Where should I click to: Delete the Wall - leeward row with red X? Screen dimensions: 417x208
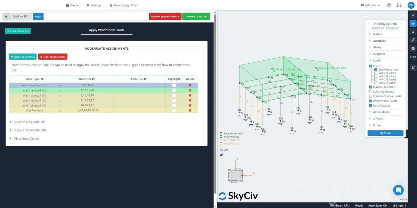click(190, 90)
